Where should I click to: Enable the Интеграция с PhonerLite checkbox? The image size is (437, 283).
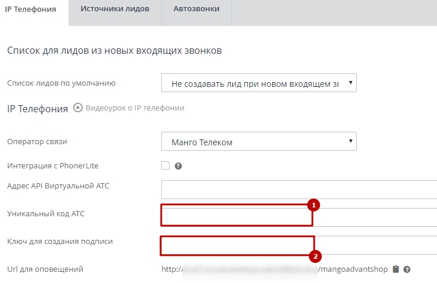(165, 165)
